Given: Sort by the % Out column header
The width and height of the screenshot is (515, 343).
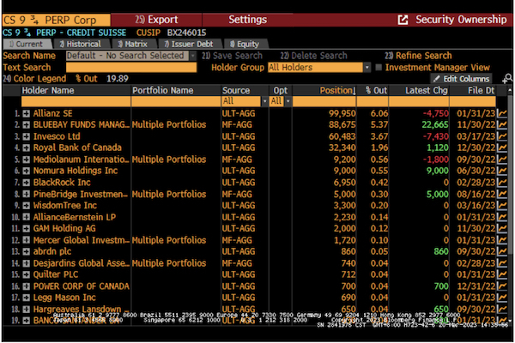Looking at the screenshot, I should [x=376, y=91].
